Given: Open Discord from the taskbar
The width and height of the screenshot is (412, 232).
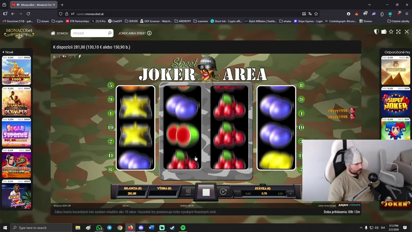Looking at the screenshot, I should click(x=141, y=228).
